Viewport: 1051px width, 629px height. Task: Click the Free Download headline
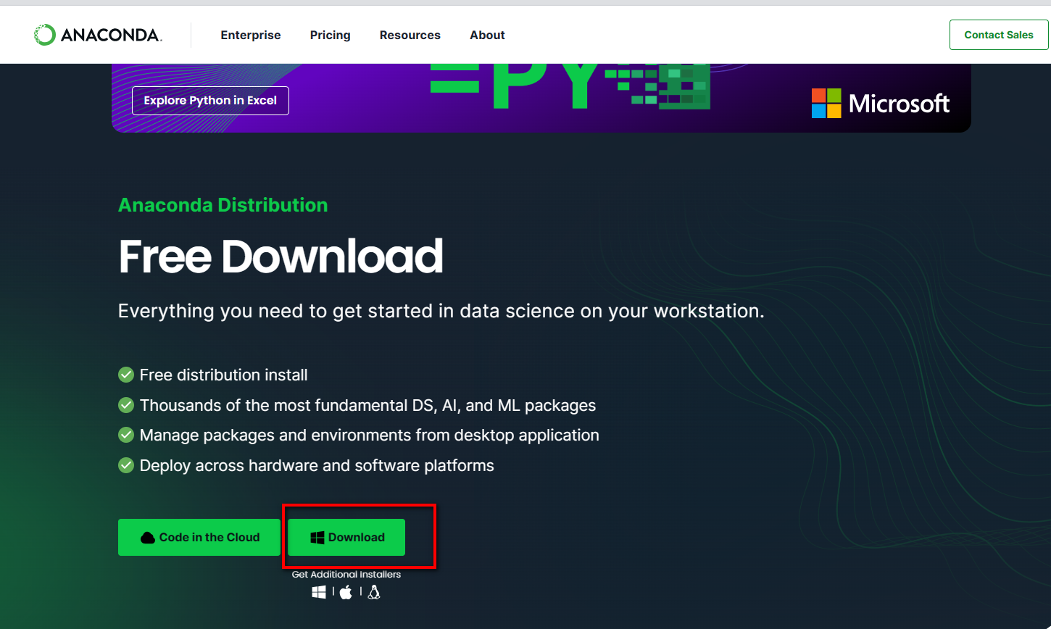[281, 257]
